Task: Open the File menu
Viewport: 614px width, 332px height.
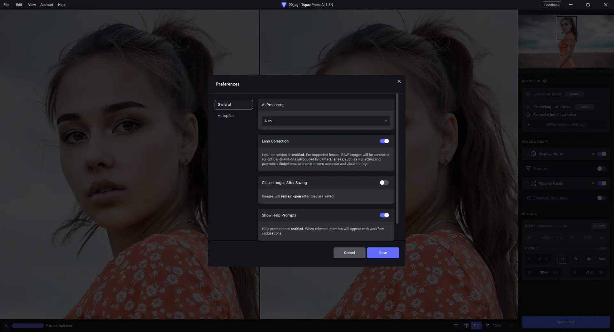Action: 6,5
